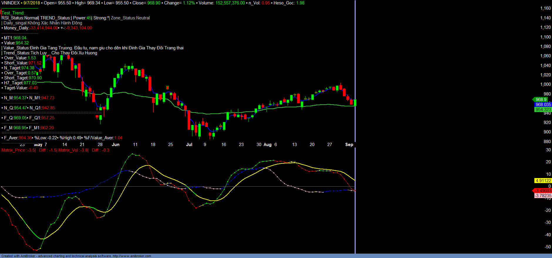The height and width of the screenshot is (258, 552).
Task: Select the Sep label on date axis
Action: (349, 145)
